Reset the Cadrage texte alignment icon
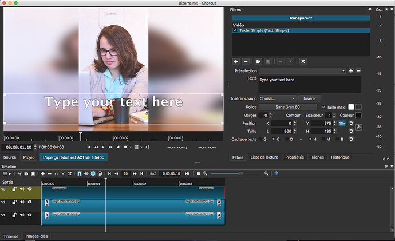This screenshot has height=241, width=395. pos(351,139)
